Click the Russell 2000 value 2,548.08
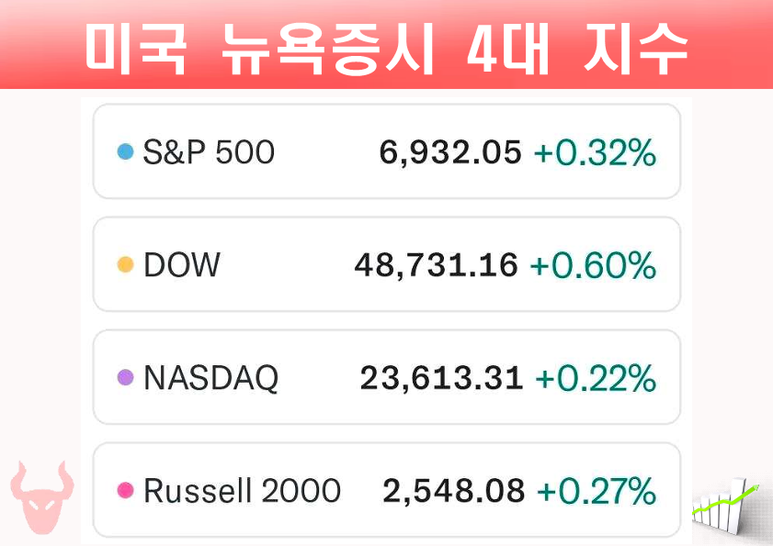 [x=454, y=491]
